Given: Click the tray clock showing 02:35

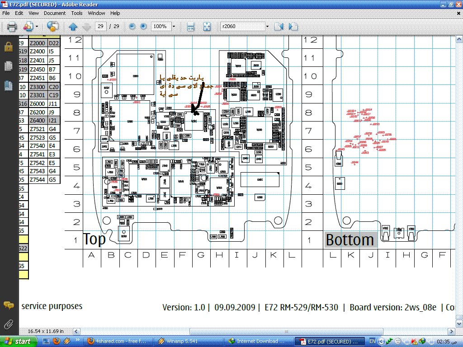Looking at the screenshot, I should click(447, 342).
